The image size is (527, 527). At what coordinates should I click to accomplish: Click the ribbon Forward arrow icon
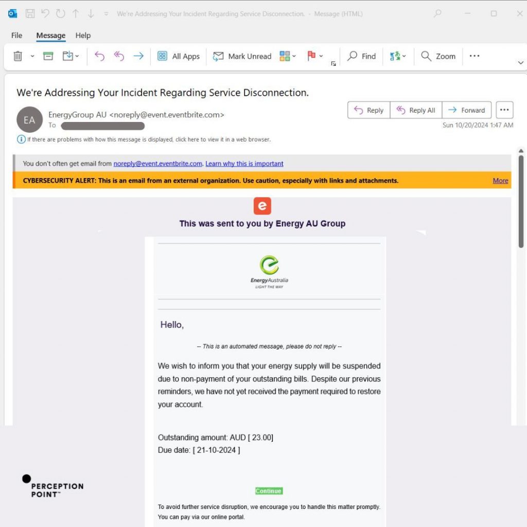click(x=138, y=56)
